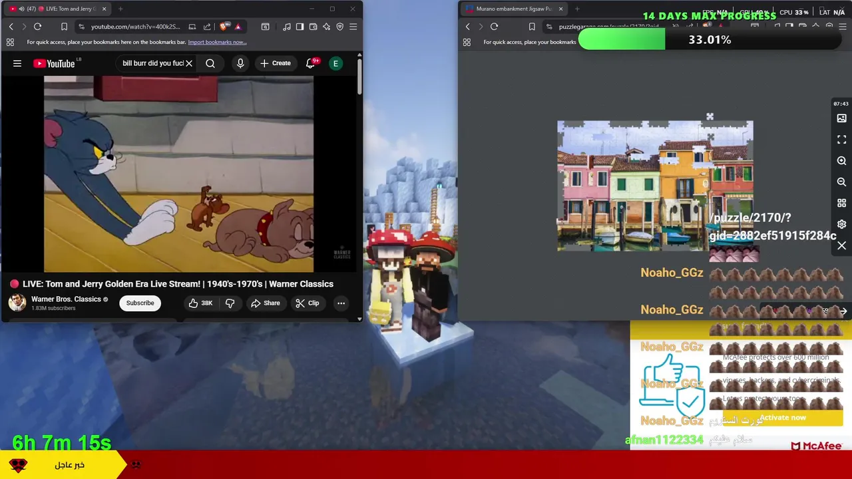Focus the youtube.com address bar
The image size is (852, 479).
click(x=135, y=27)
